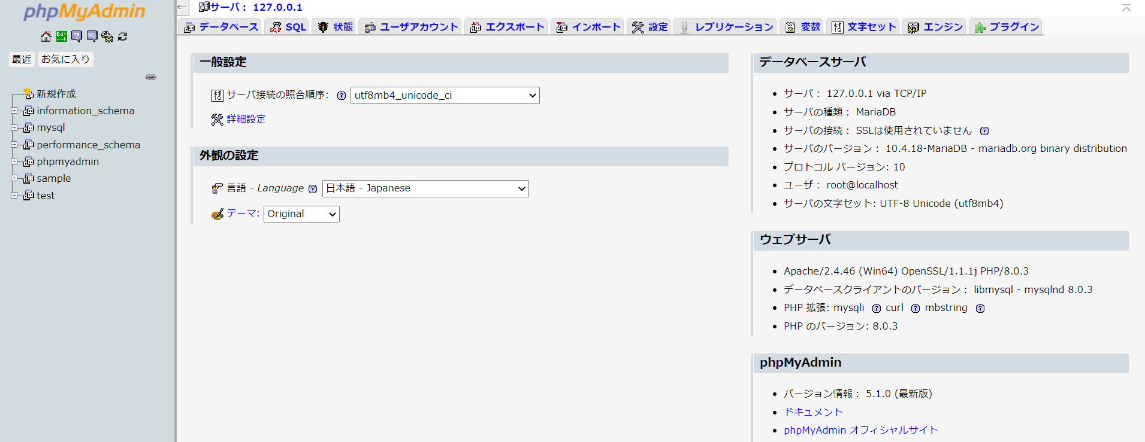Click the データベースサーバ section header
This screenshot has width=1145, height=442.
click(941, 63)
